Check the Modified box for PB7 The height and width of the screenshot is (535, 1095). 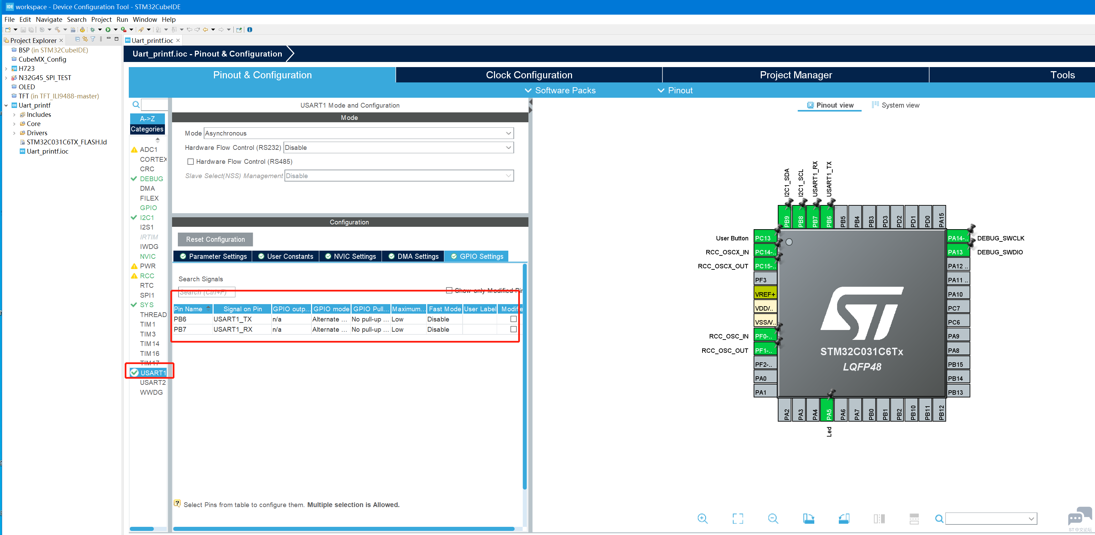point(513,329)
